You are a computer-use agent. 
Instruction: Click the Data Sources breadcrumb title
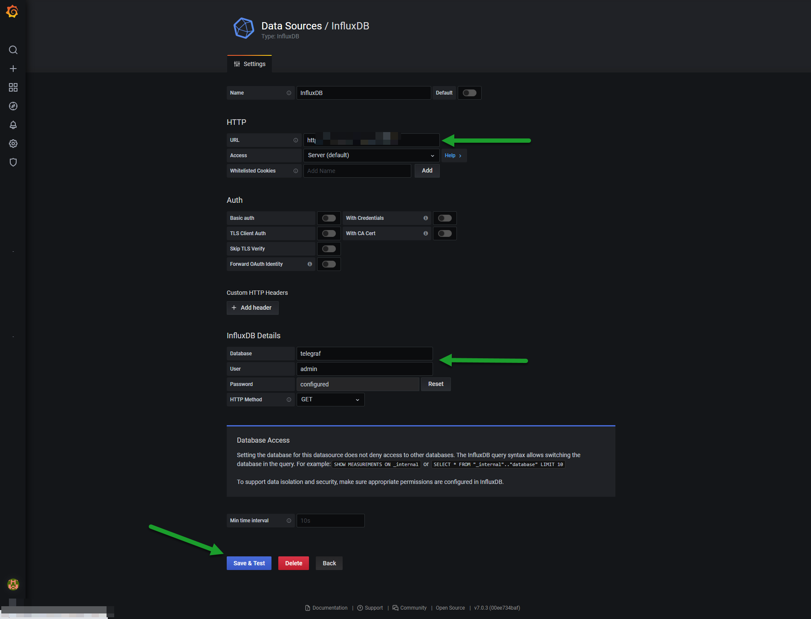(x=291, y=26)
